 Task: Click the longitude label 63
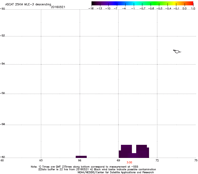click(41, 160)
